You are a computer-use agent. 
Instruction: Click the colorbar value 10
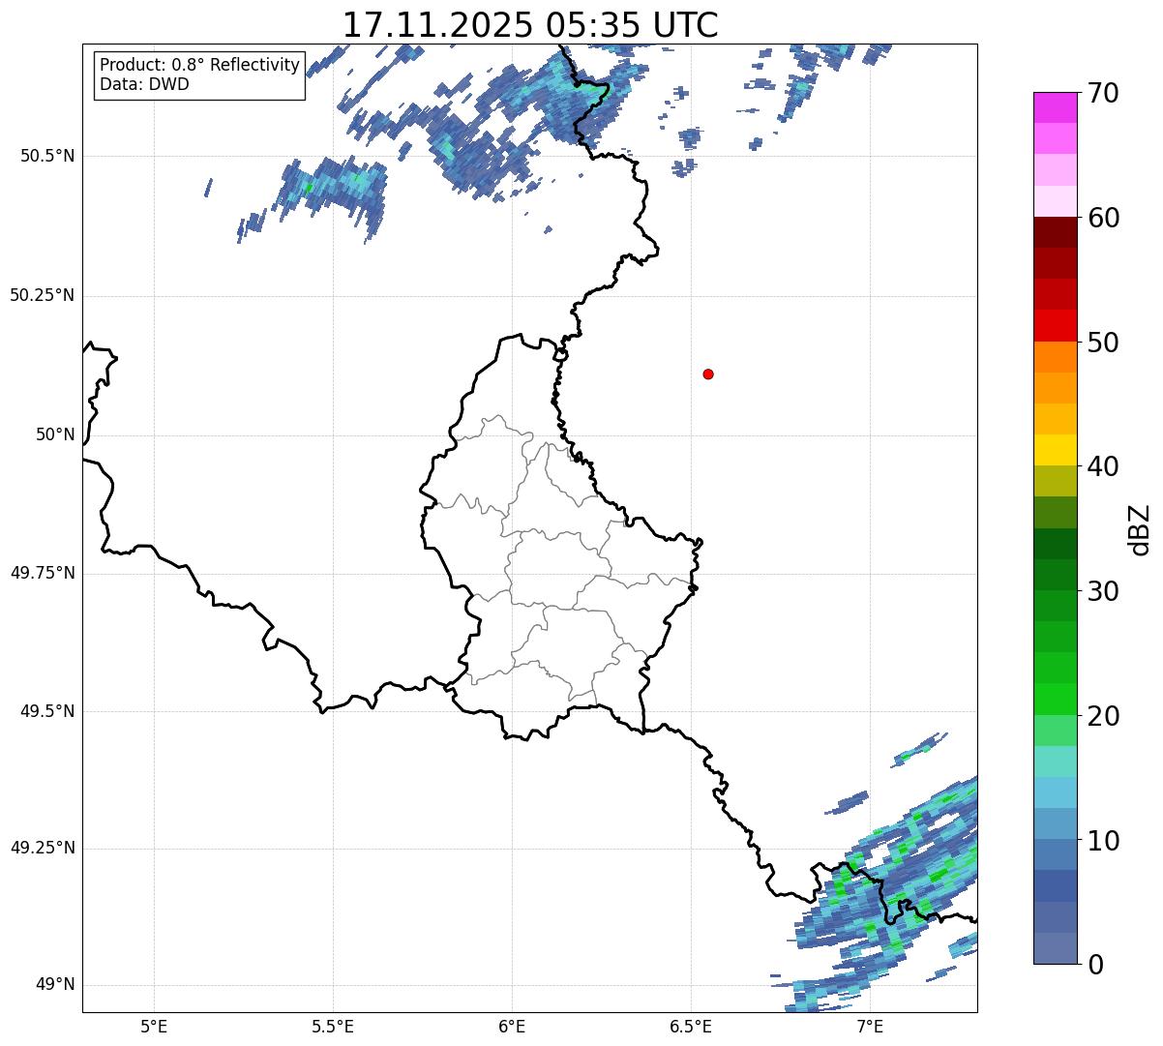(1103, 840)
